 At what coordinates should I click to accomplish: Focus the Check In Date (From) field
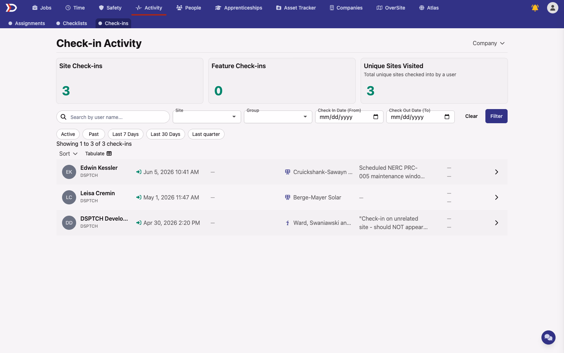coord(349,117)
